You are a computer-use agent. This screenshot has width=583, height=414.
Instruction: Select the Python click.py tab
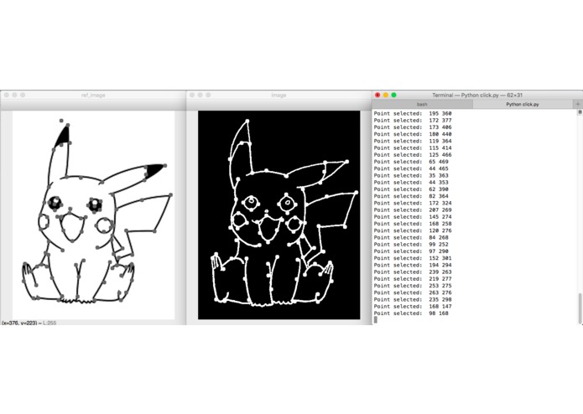(523, 104)
